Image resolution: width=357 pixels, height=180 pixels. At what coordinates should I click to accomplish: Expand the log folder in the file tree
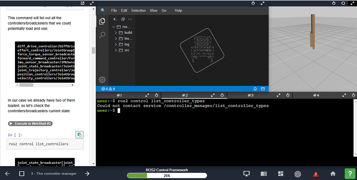coord(127,44)
